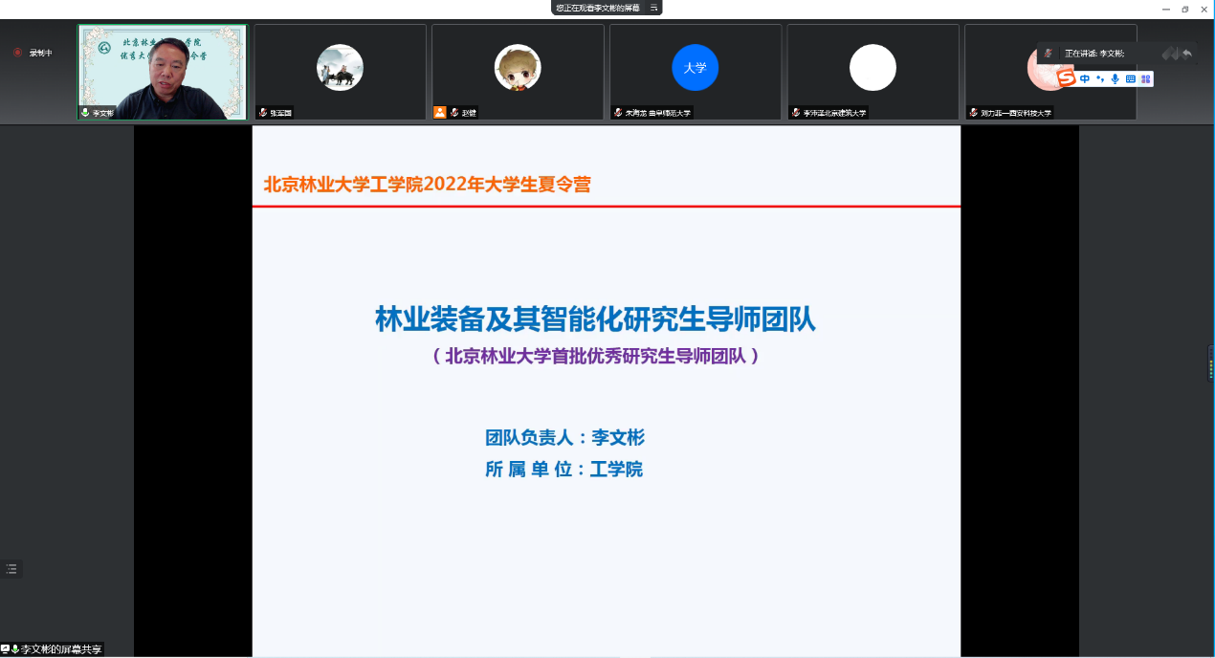Click the expand handle on right edge
This screenshot has height=658, width=1215.
point(1210,363)
